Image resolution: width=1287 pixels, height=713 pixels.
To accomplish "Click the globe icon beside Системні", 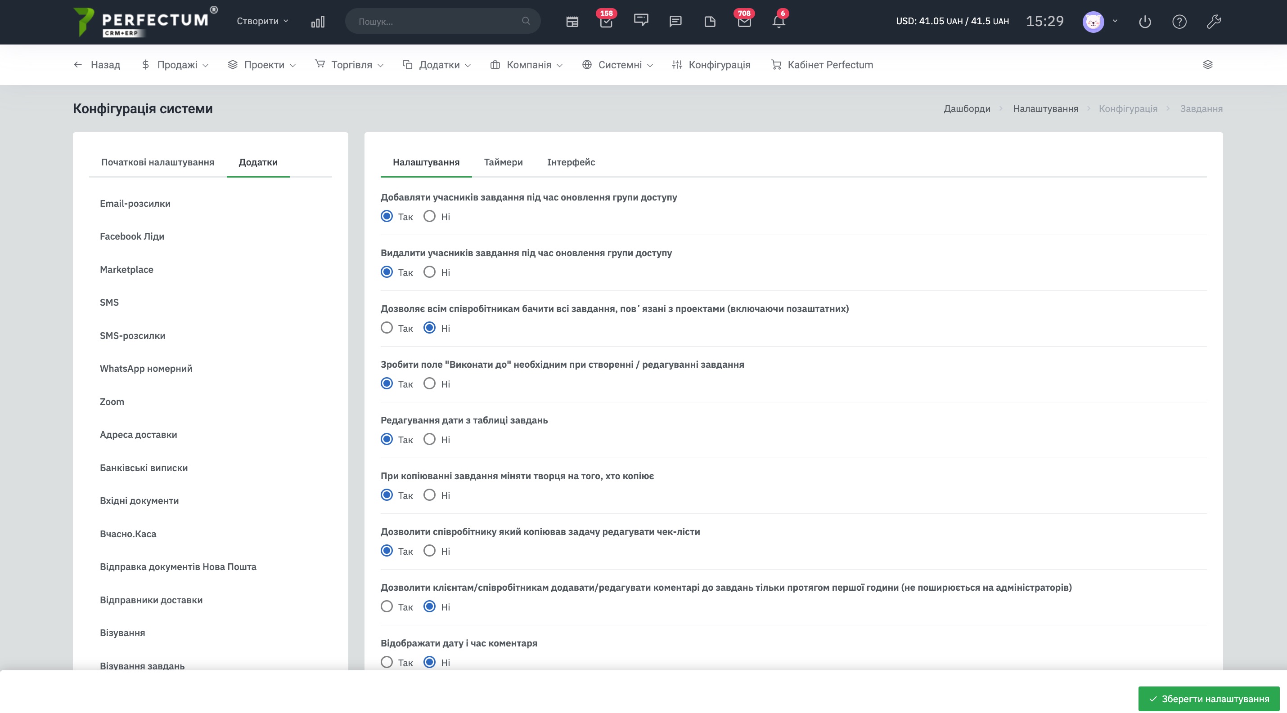I will pos(587,64).
